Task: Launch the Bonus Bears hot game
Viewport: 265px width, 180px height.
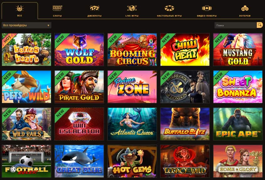Action: click(x=26, y=49)
